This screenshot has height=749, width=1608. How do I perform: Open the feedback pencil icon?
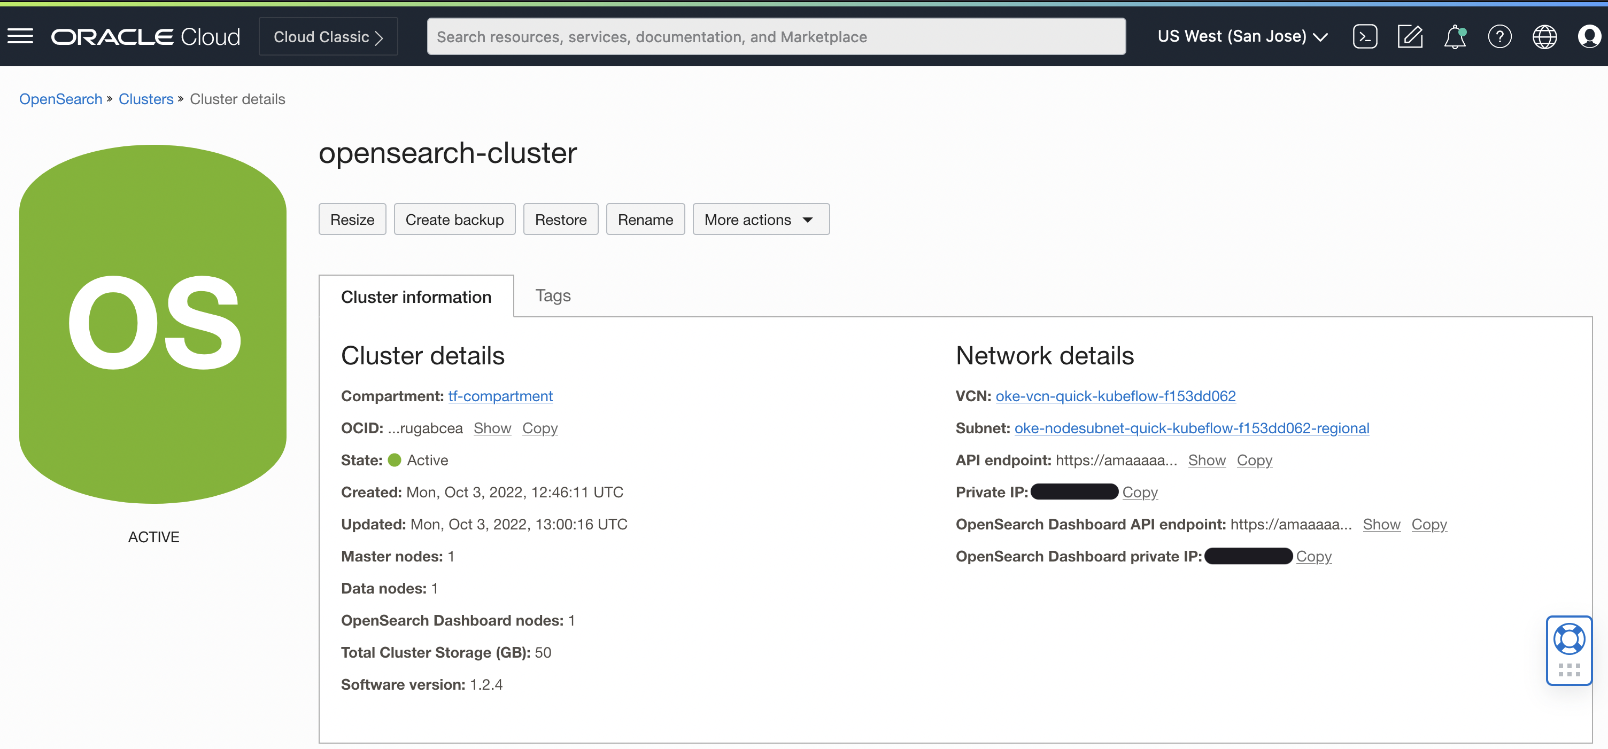(1410, 36)
